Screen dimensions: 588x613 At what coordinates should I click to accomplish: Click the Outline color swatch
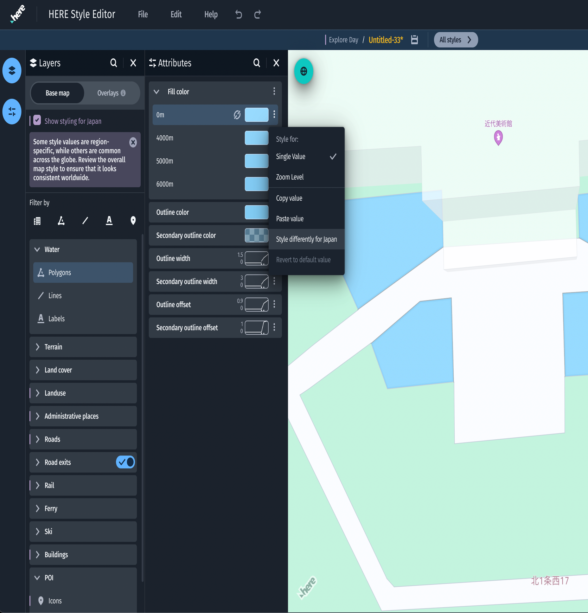tap(256, 212)
